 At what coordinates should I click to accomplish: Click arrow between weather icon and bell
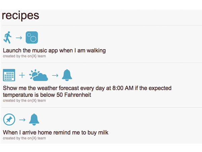coord(55,75)
